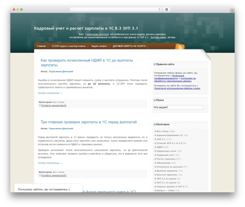Open ДОГОВОР-ОФЕРТА НА УСЛУГИ menu item
This screenshot has height=207, width=245.
[x=129, y=46]
